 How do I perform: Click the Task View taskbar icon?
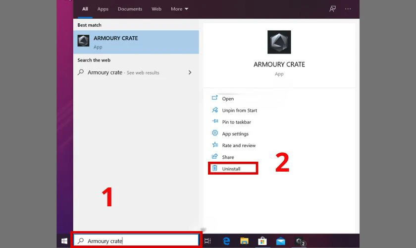point(208,241)
